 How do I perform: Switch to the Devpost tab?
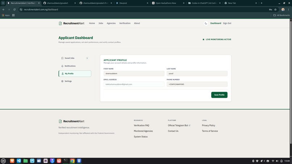coord(132,3)
